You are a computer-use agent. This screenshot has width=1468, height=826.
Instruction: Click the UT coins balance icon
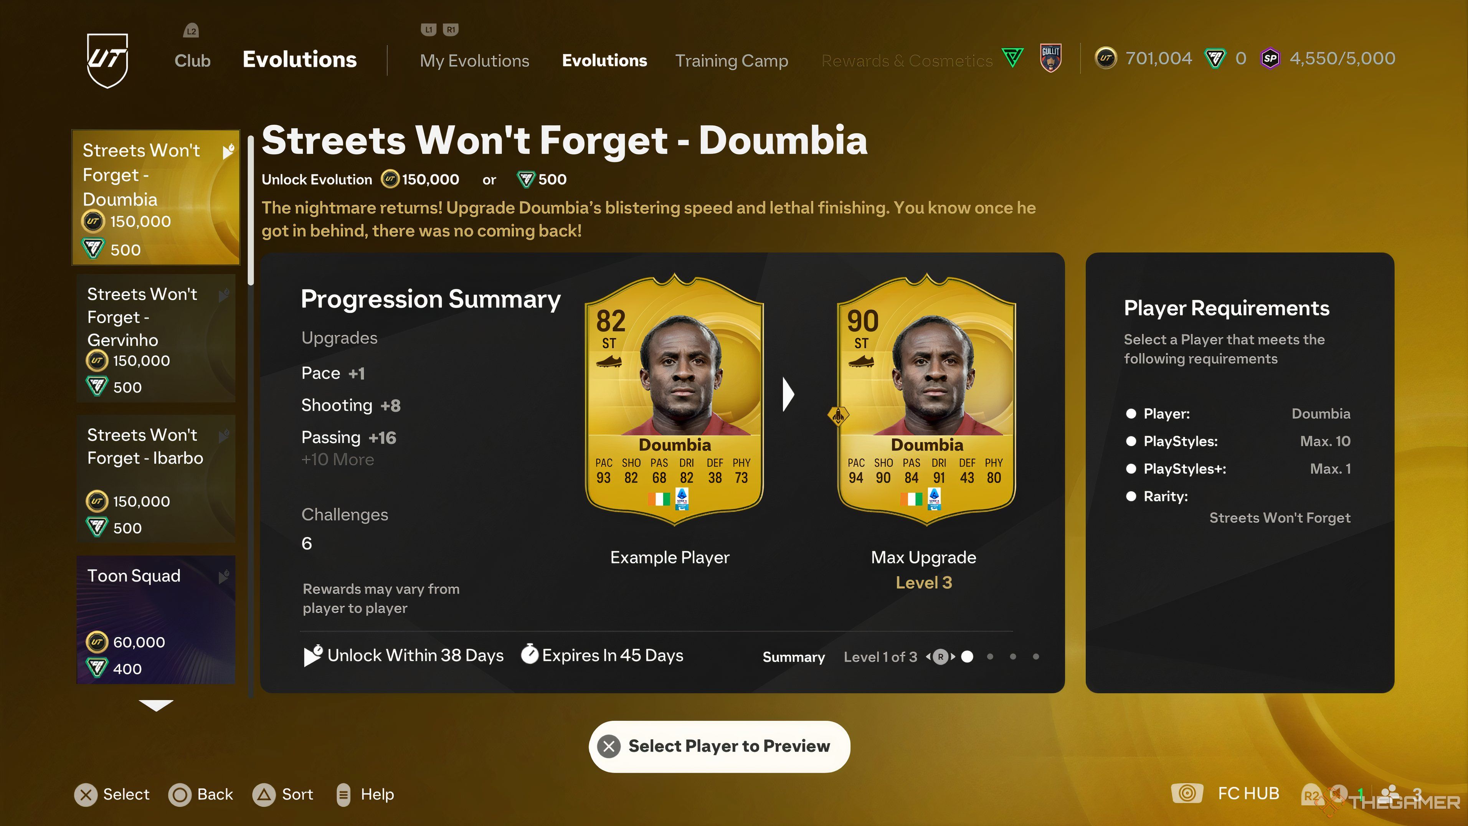1106,58
